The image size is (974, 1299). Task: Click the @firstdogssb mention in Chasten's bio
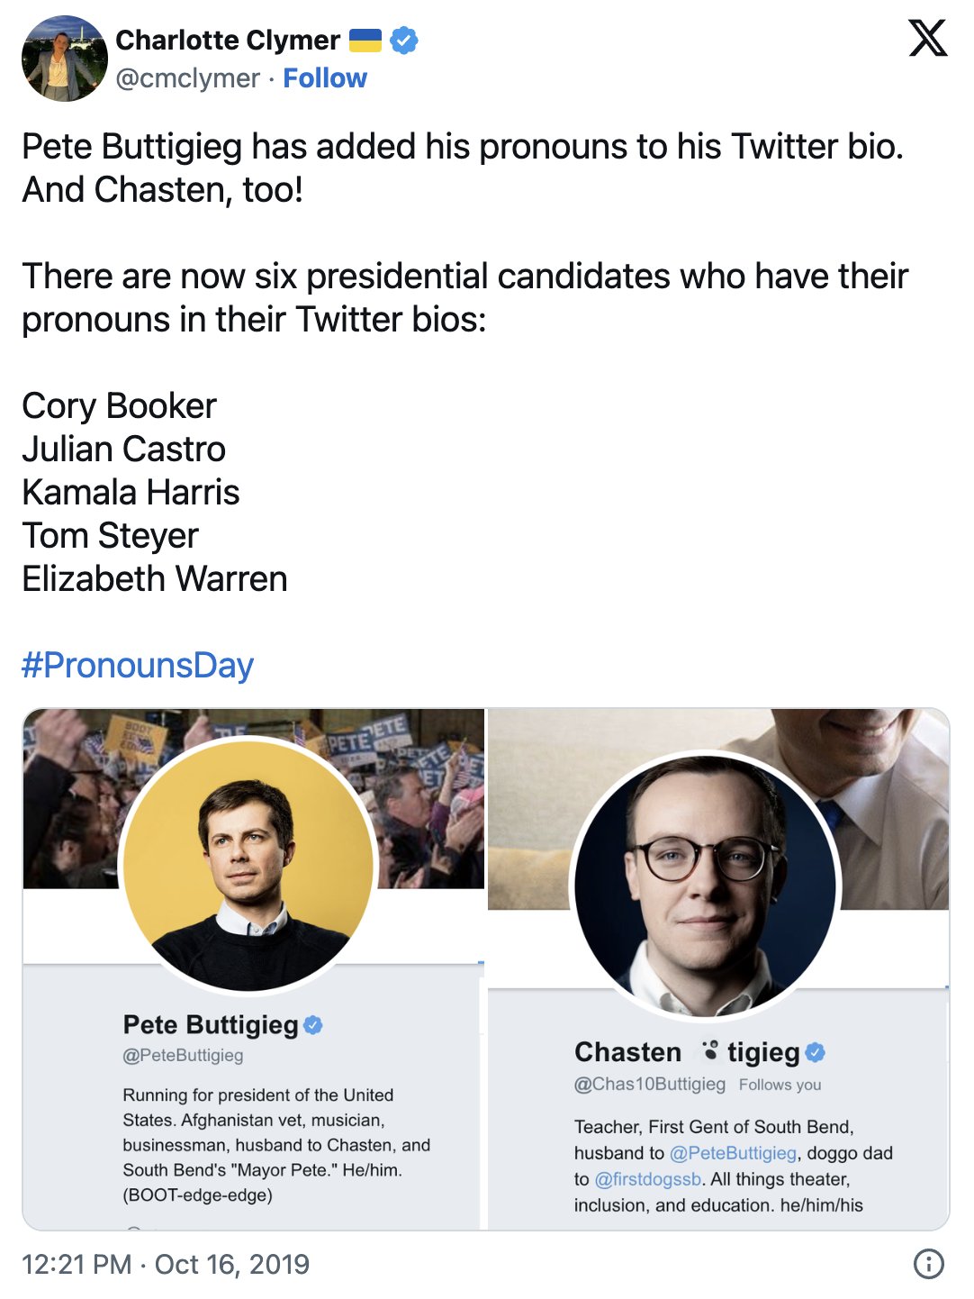coord(647,1179)
